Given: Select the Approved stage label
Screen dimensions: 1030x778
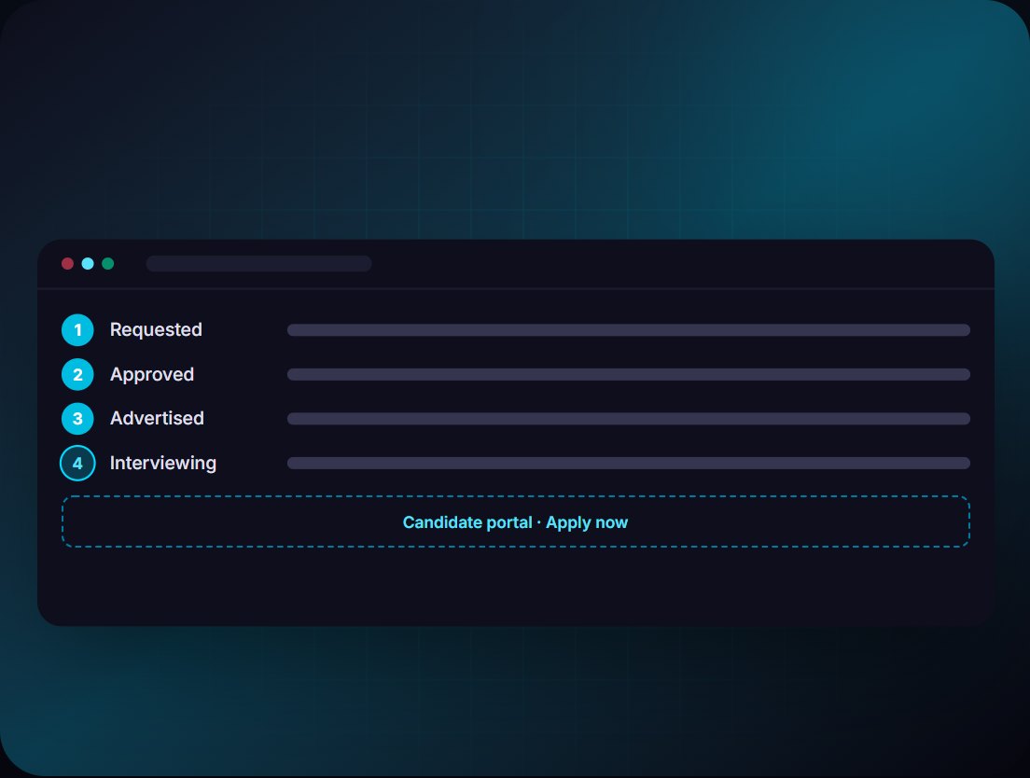Looking at the screenshot, I should point(152,374).
